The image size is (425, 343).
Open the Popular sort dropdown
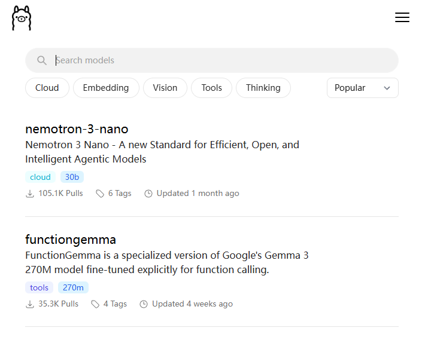point(362,88)
